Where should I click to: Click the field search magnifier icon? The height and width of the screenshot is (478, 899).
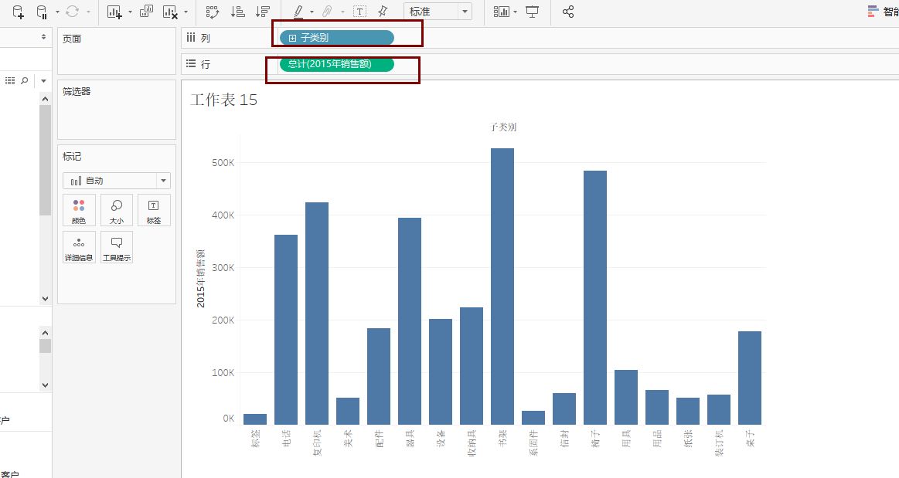(x=25, y=81)
